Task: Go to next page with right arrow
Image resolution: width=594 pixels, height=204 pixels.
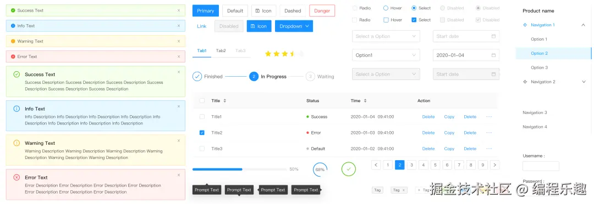Action: [x=495, y=165]
